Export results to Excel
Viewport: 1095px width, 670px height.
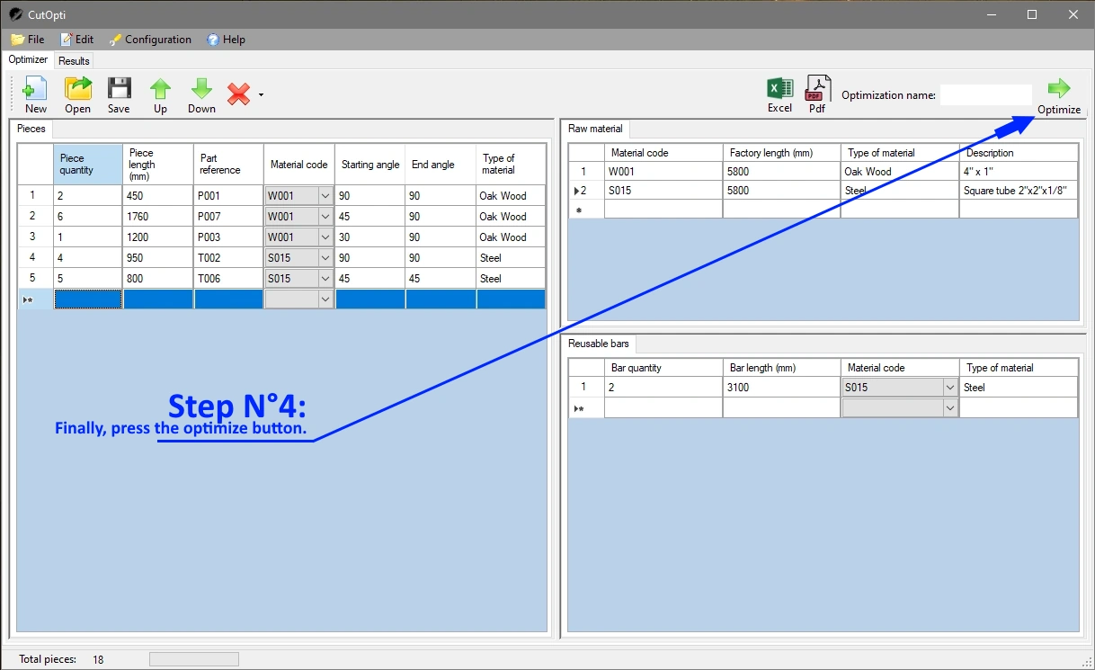click(x=779, y=94)
